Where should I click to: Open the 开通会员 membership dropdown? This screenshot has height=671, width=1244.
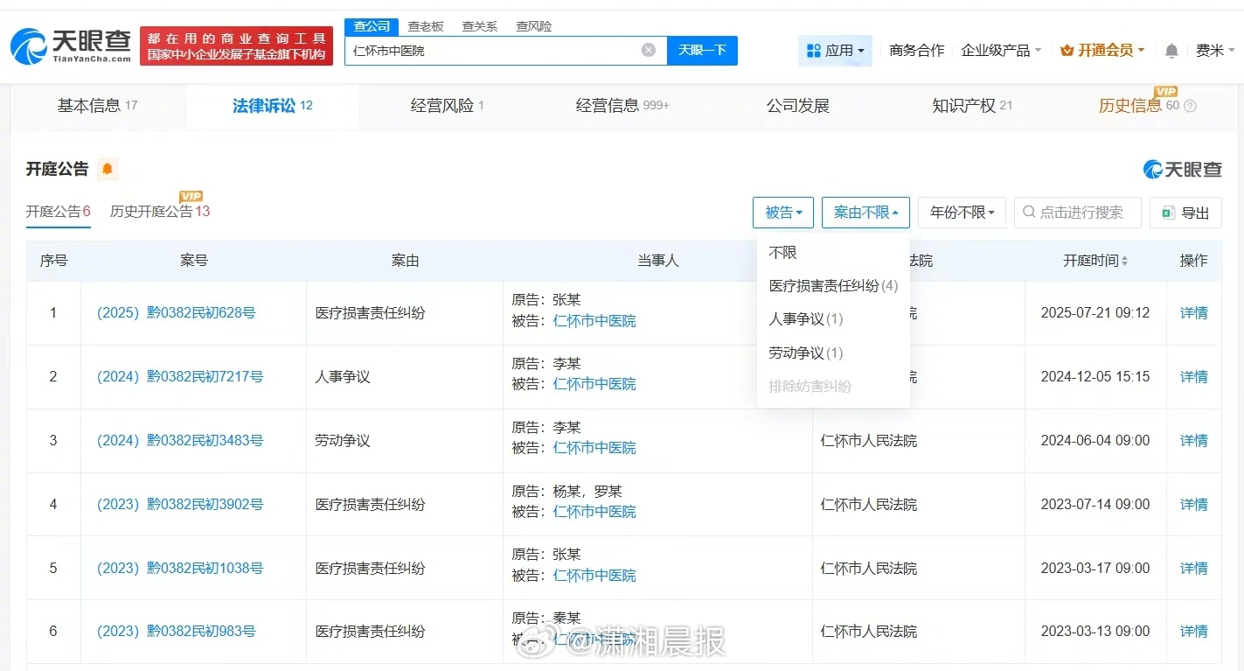[x=1102, y=51]
